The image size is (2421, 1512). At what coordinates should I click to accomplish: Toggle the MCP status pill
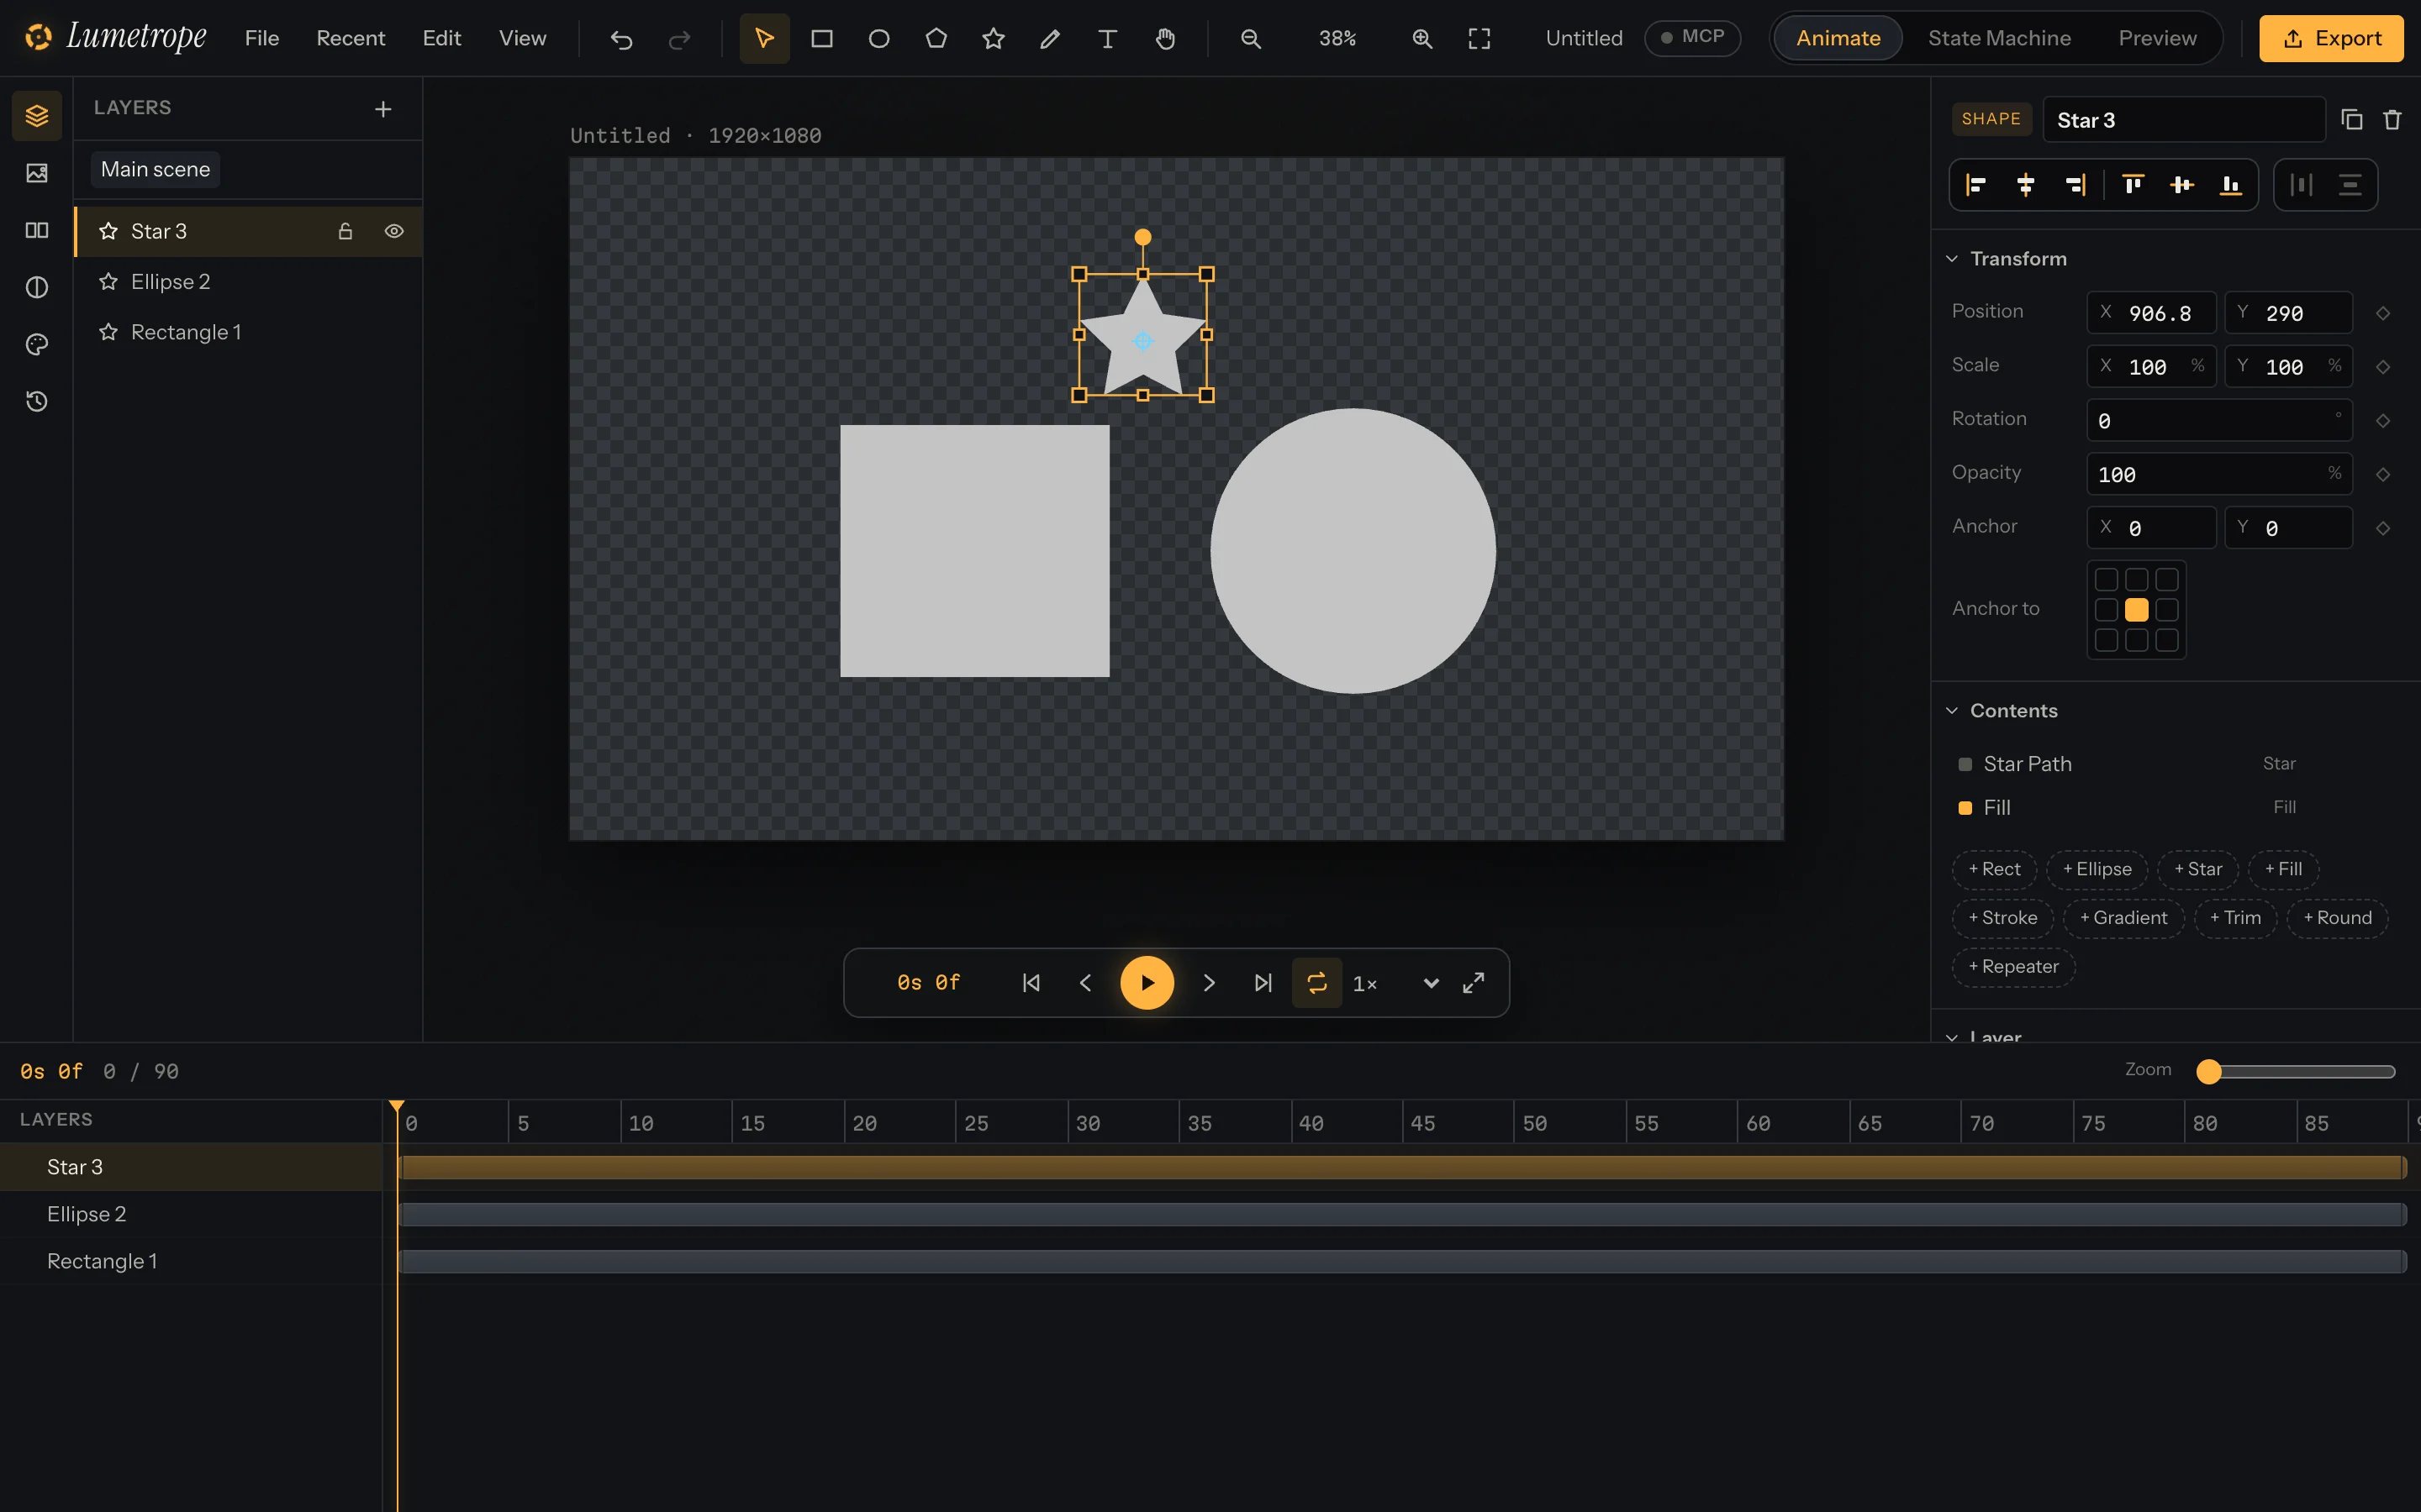point(1691,37)
